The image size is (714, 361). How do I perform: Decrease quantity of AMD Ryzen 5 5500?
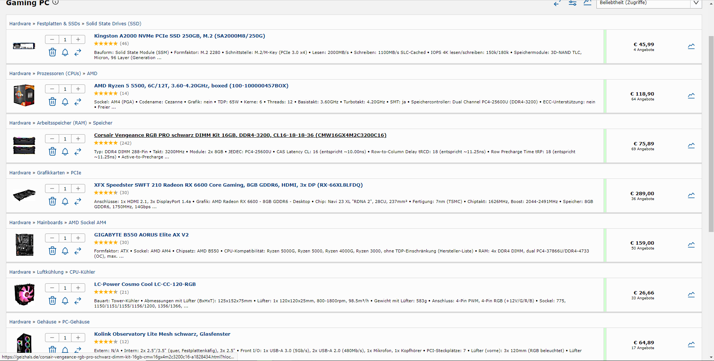52,89
